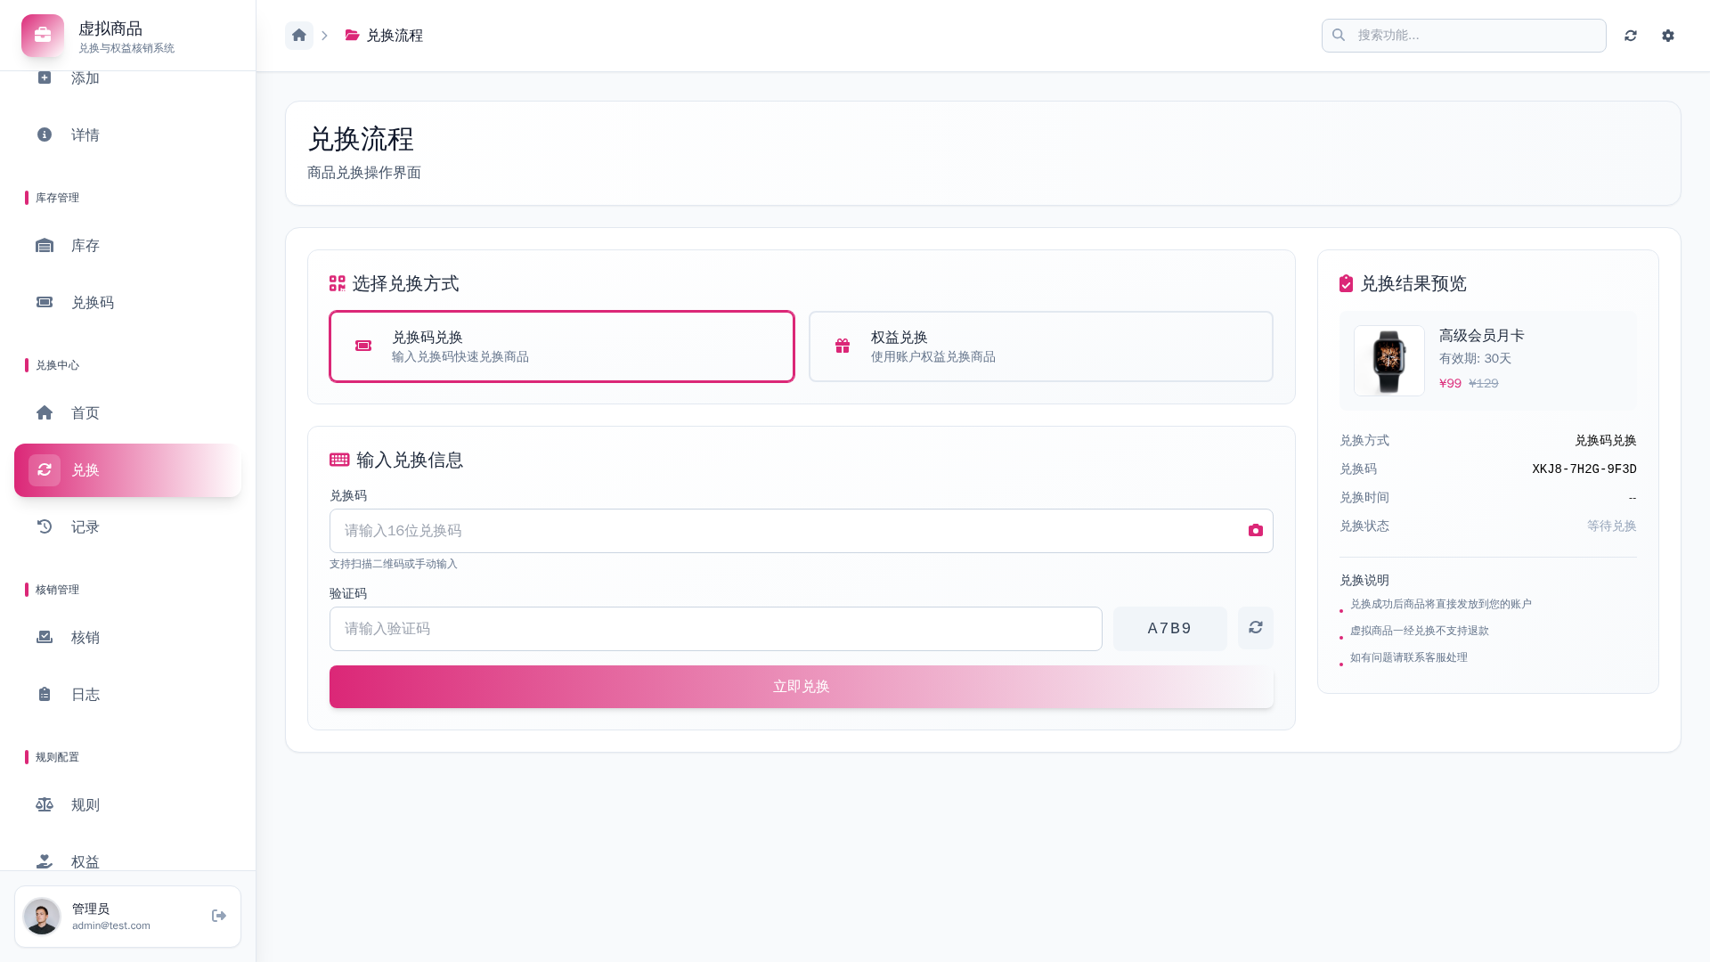
Task: Click the refresh icon in top header
Action: pyautogui.click(x=1631, y=36)
